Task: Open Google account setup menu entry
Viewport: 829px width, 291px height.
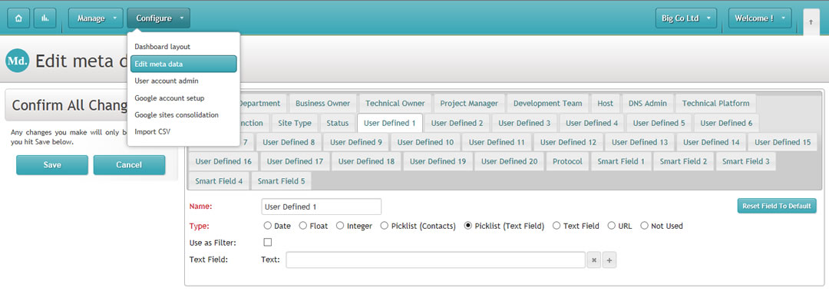Action: click(183, 98)
